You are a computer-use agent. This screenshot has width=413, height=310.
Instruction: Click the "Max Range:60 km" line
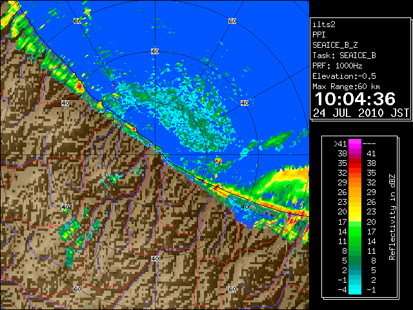pos(346,87)
